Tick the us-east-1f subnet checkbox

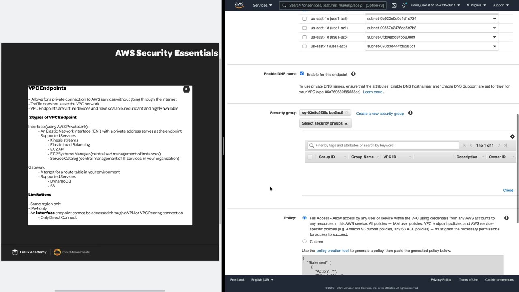coord(305,46)
